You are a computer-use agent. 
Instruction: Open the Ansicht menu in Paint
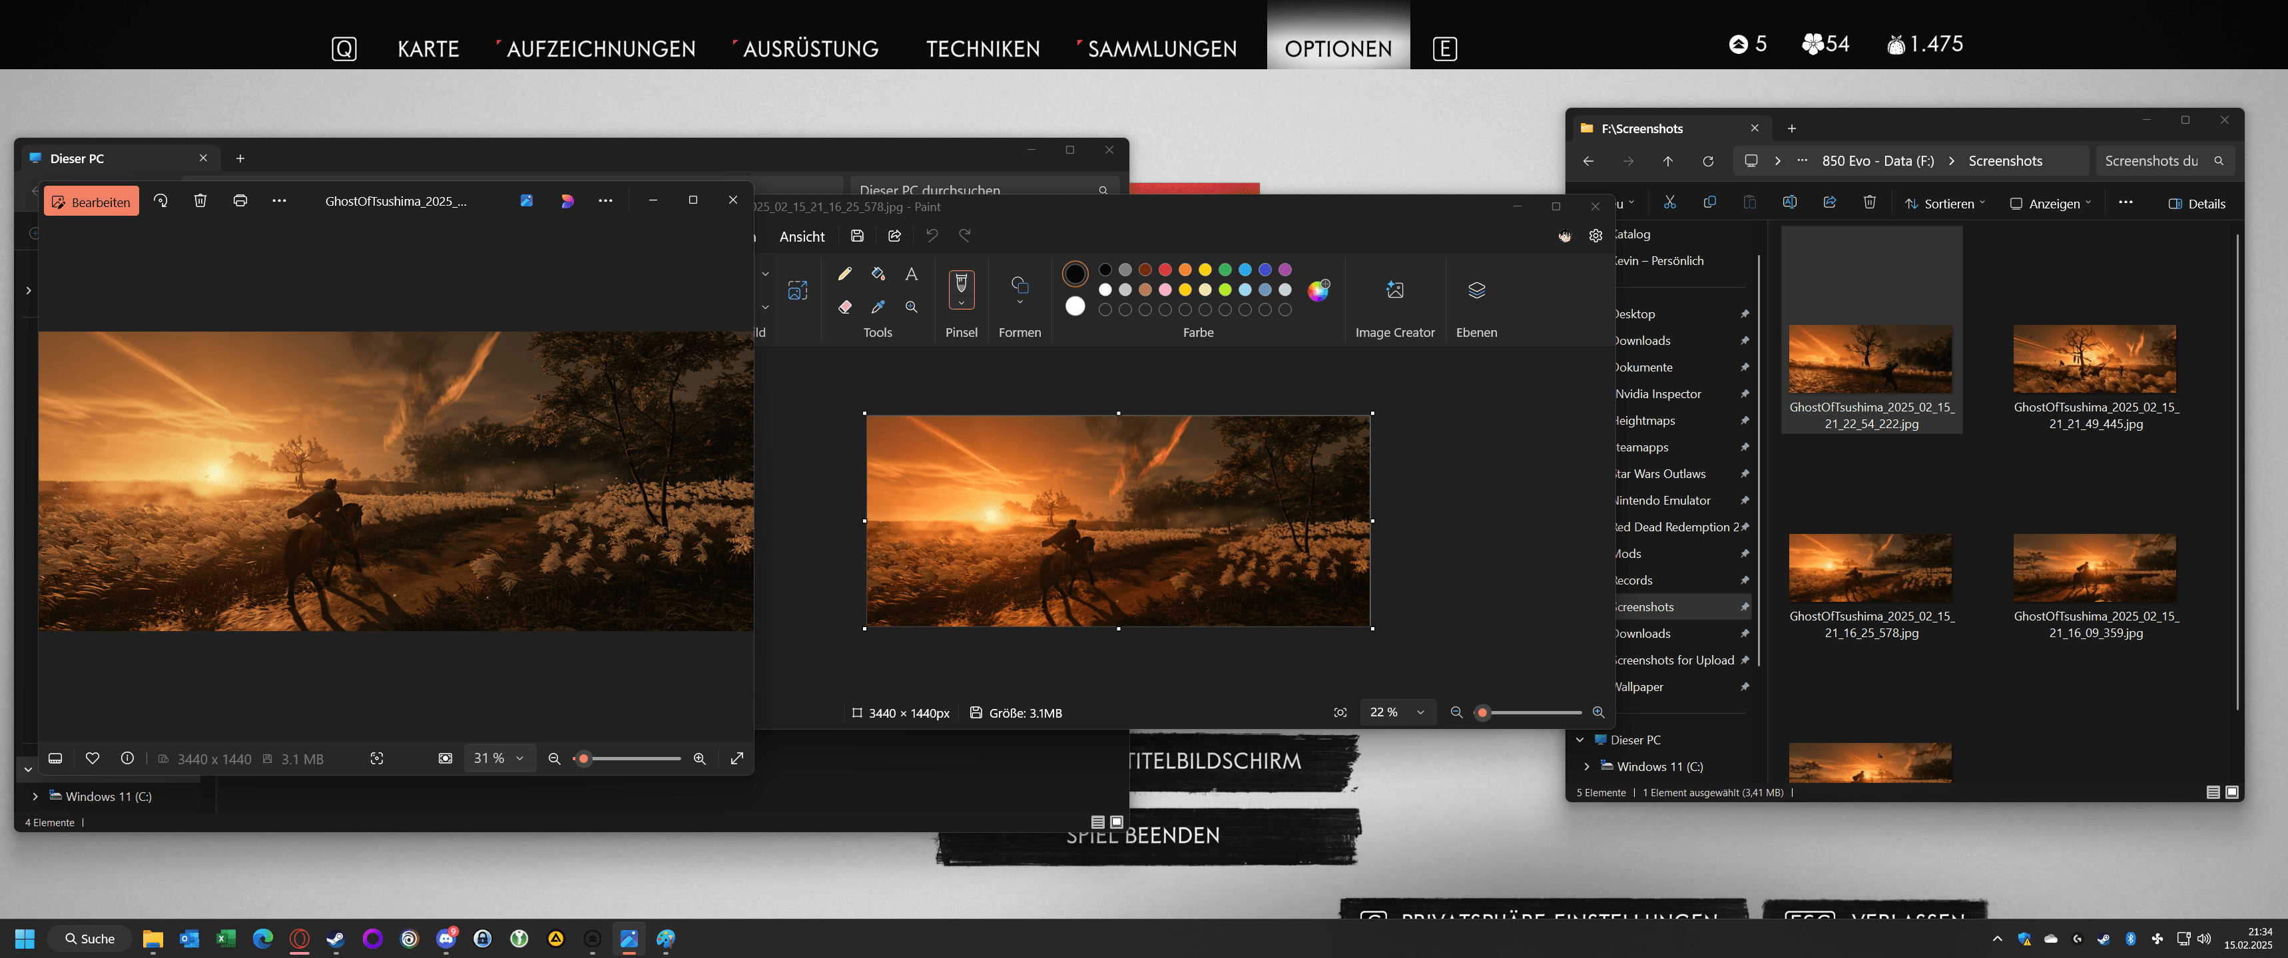click(x=802, y=236)
